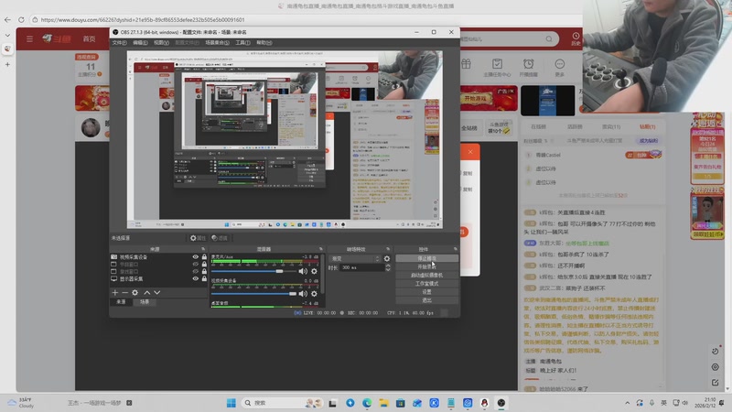Open QQ penguin icon on taskbar
Screen dimensions: 732x412
484,403
